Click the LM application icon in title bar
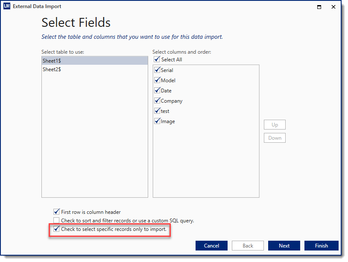 click(x=7, y=6)
